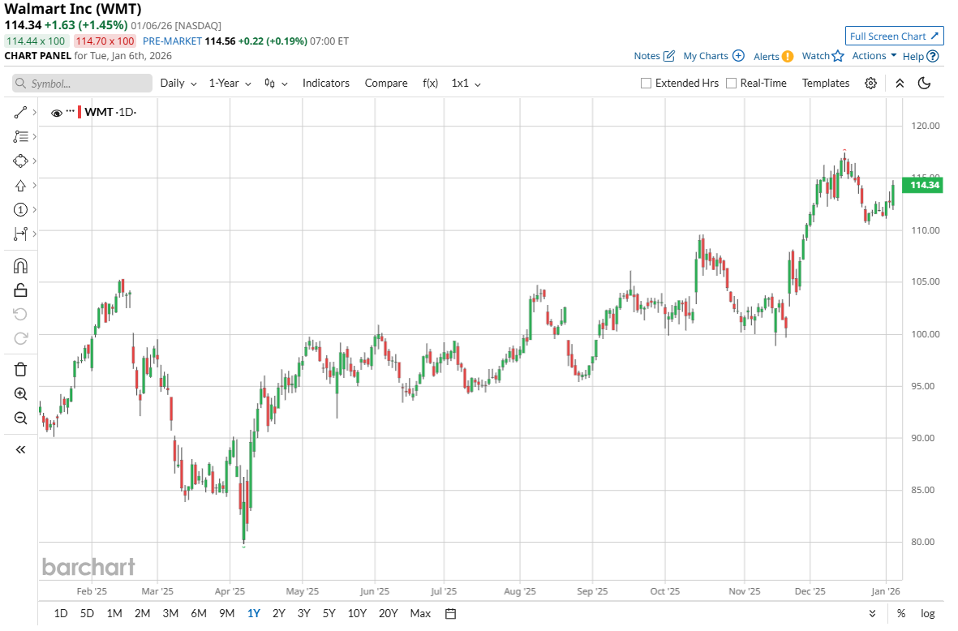Select the trend line drawing tool
958x631 pixels.
(x=21, y=112)
